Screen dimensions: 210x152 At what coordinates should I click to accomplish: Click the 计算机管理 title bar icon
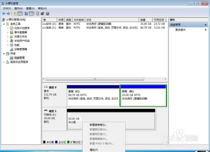(3, 3)
